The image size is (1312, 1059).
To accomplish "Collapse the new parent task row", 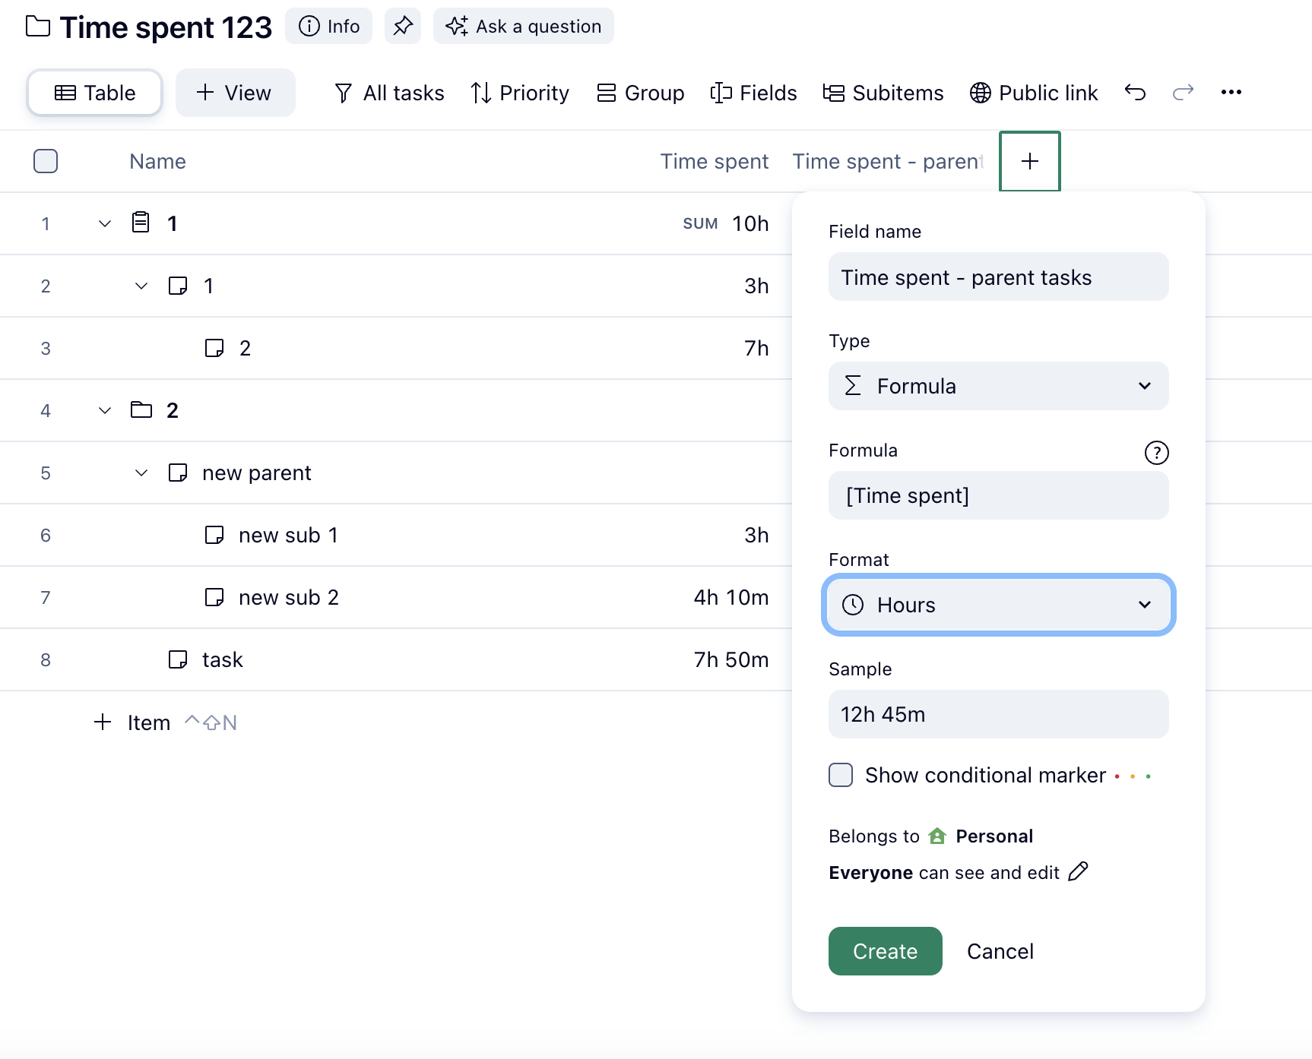I will click(x=141, y=473).
